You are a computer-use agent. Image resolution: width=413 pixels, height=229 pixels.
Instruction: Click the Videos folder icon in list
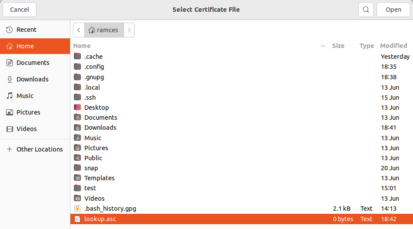coord(77,198)
